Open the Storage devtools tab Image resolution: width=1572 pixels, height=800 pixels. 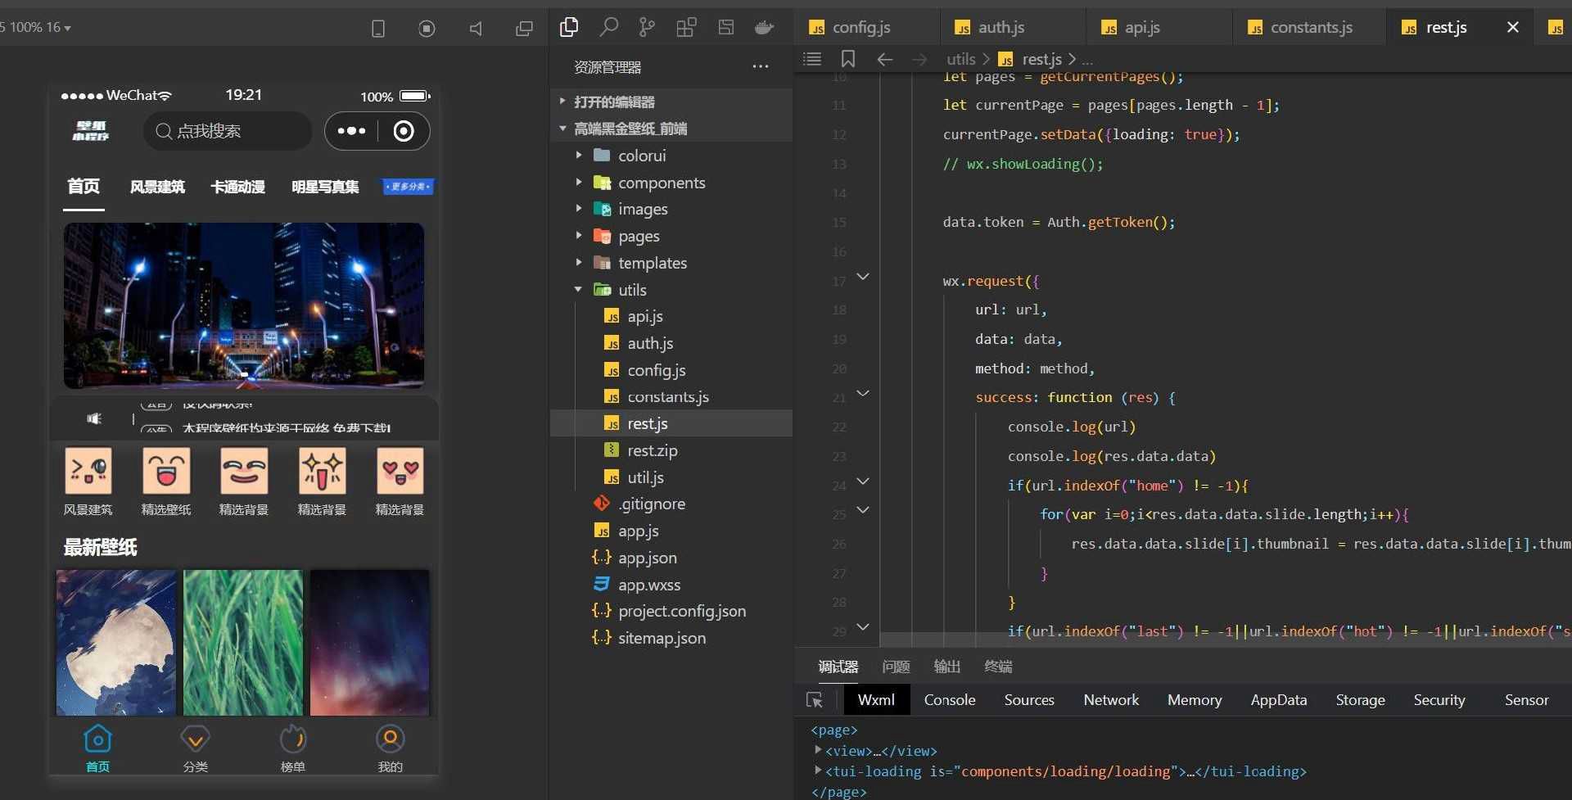click(x=1360, y=700)
